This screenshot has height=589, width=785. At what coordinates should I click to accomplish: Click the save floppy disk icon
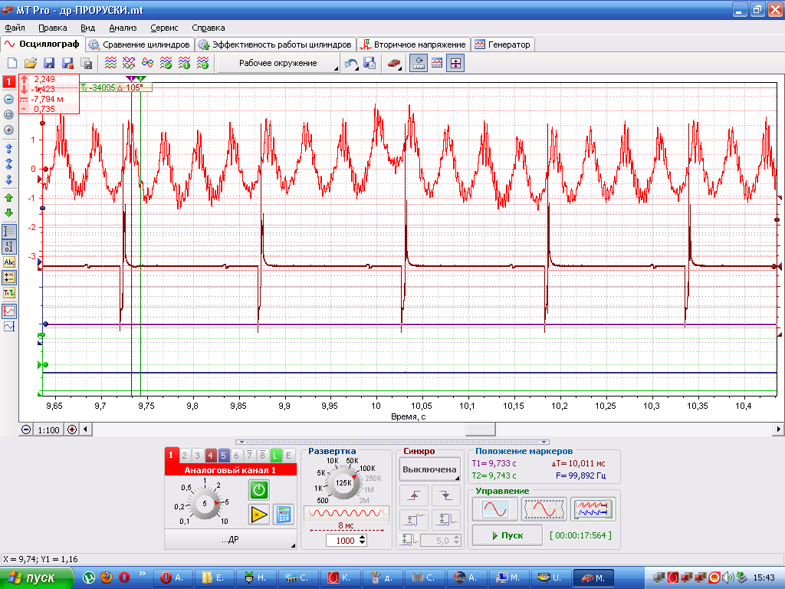click(49, 63)
